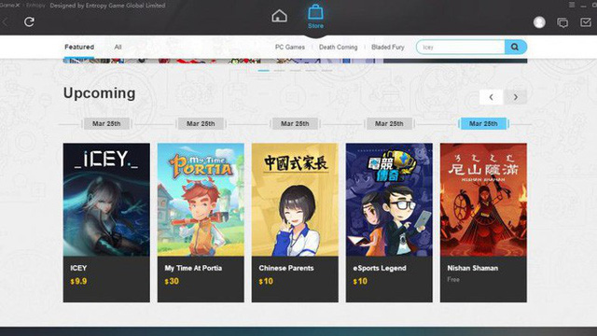Open the hamburger menu icon

pyautogui.click(x=572, y=5)
